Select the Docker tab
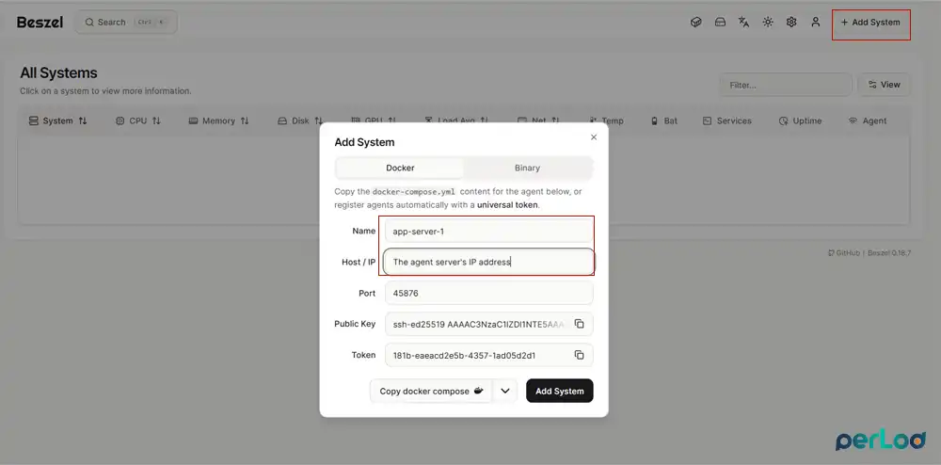This screenshot has height=465, width=941. tap(400, 168)
